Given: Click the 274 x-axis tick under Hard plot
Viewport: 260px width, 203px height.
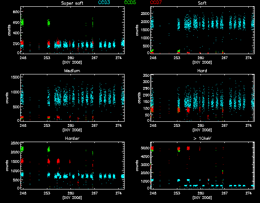Looking at the screenshot, I should pos(249,125).
